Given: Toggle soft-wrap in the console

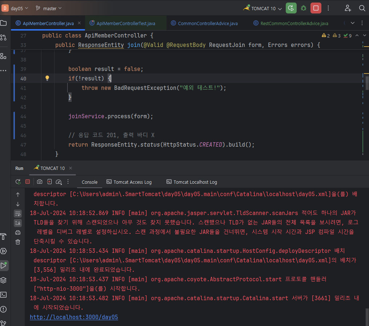Looking at the screenshot, I should (x=18, y=213).
